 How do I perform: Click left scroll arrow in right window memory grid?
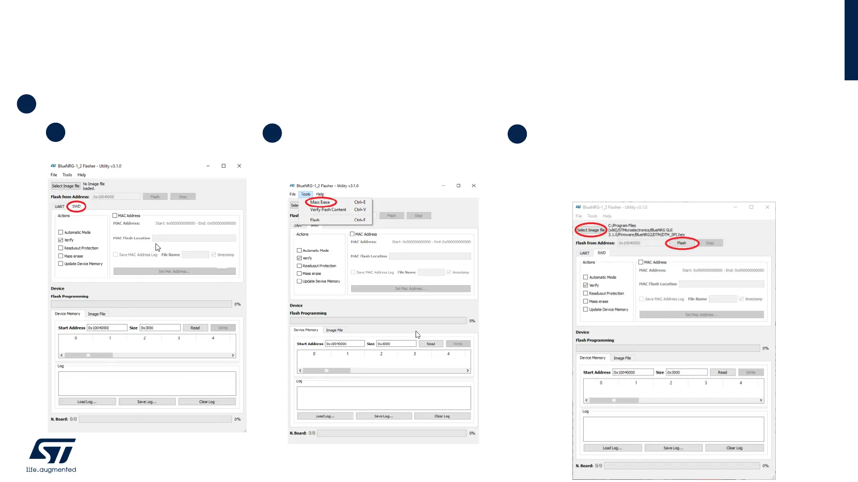click(x=587, y=400)
